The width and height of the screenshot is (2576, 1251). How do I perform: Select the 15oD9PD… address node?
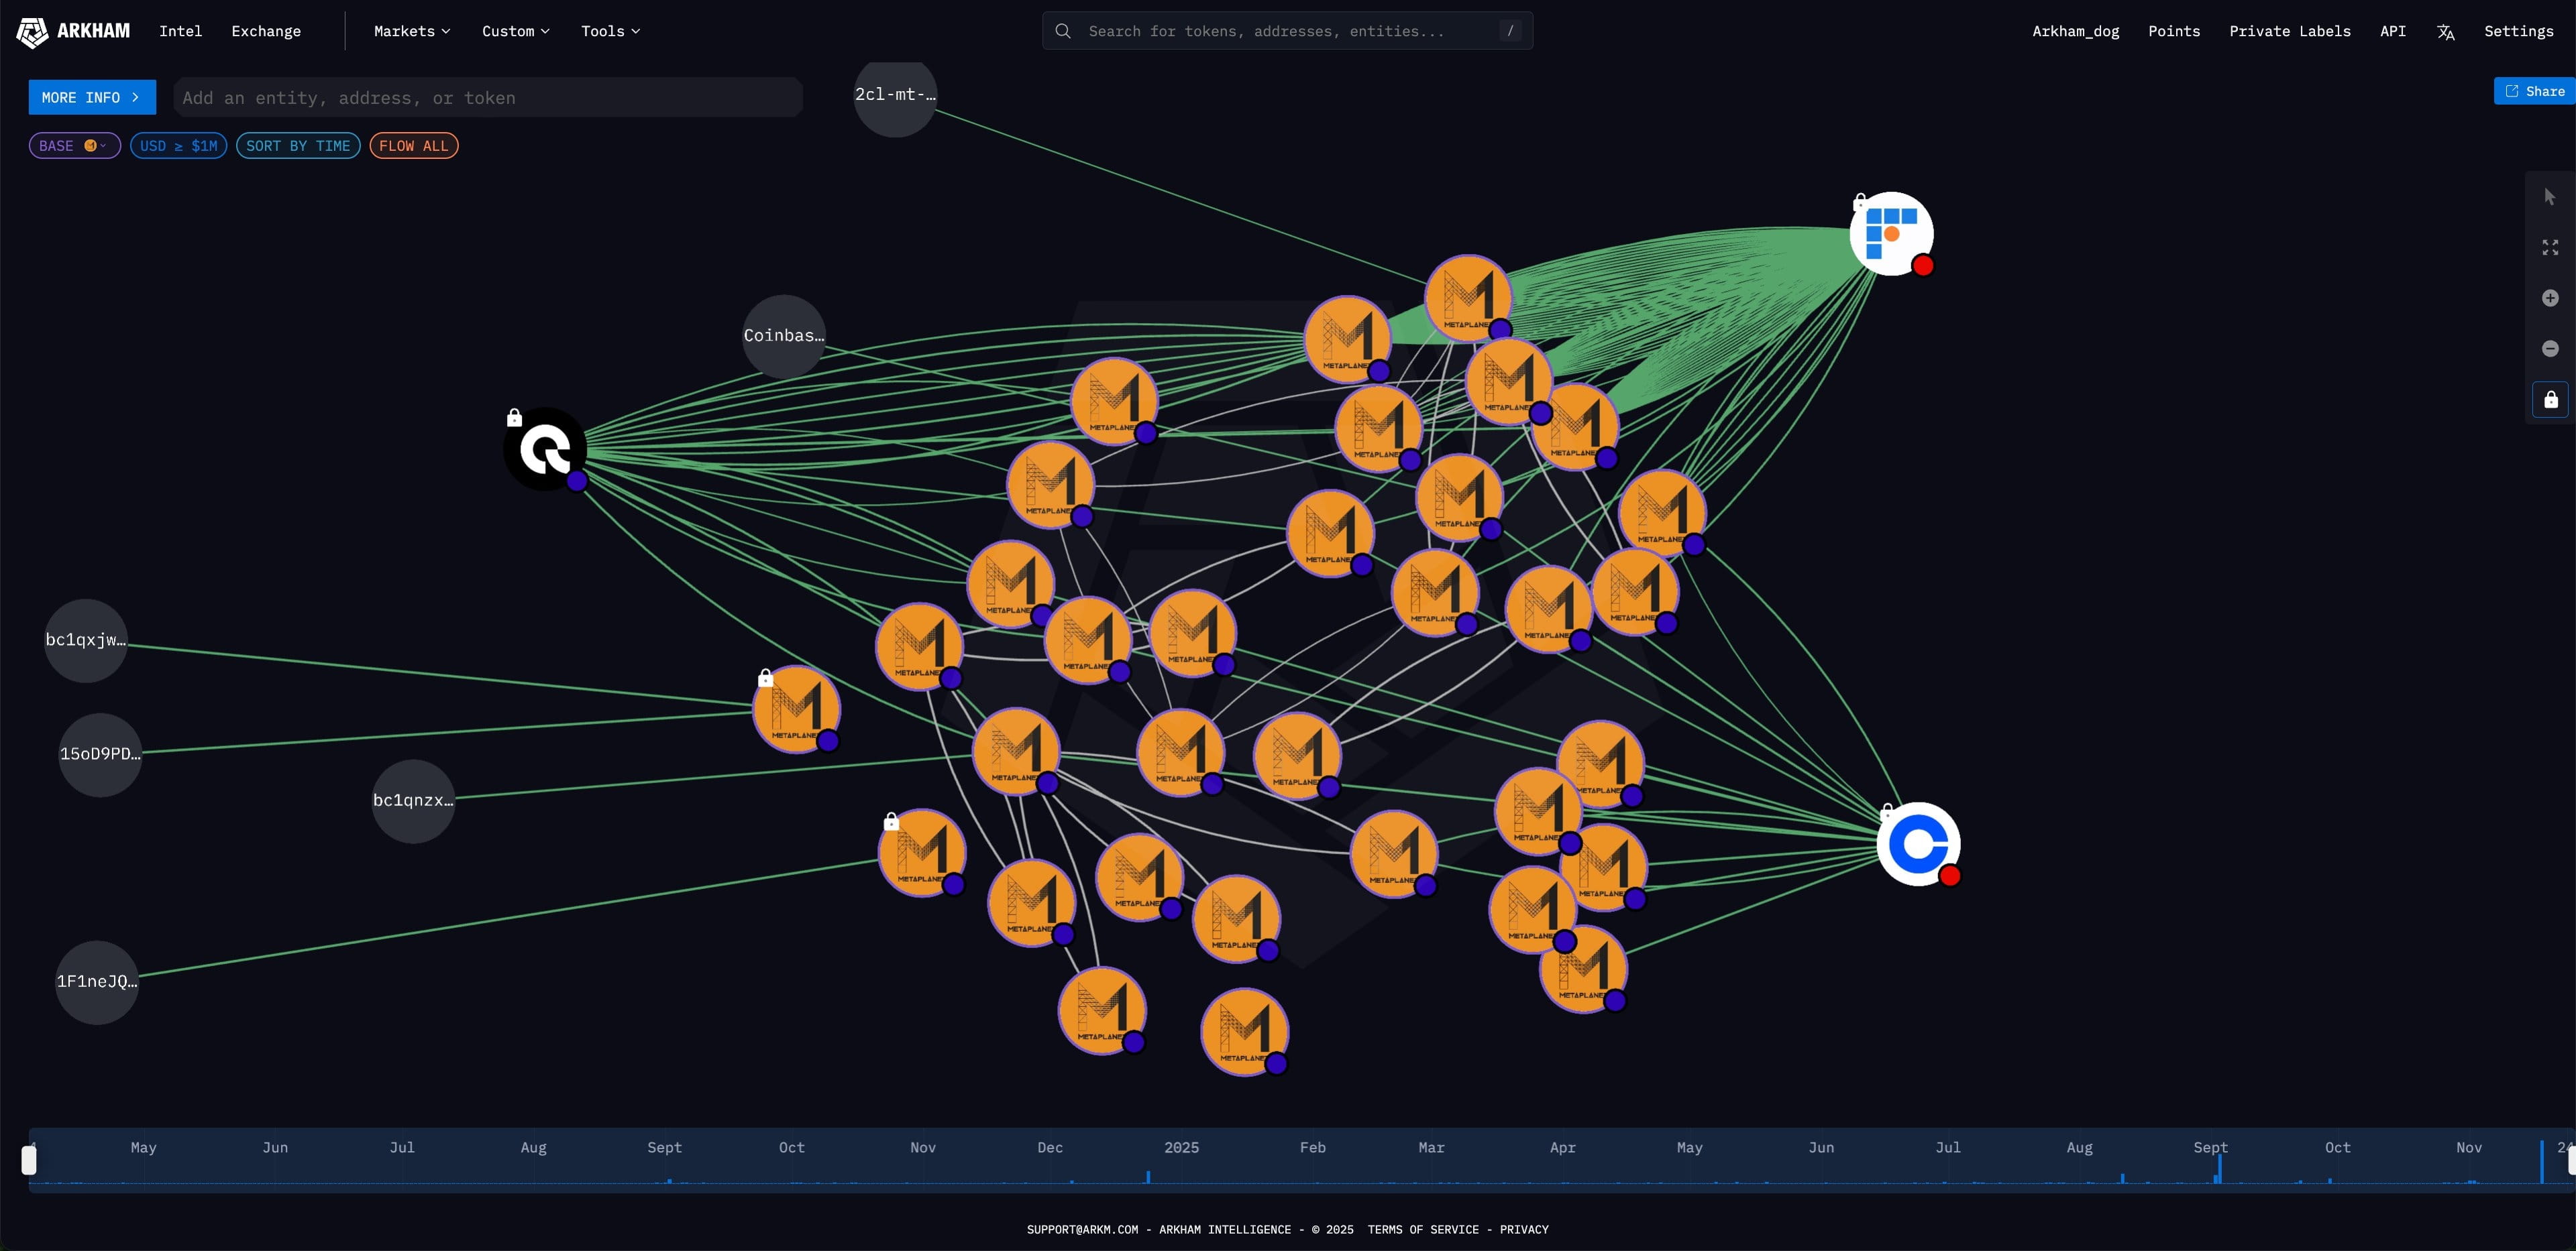tap(100, 754)
